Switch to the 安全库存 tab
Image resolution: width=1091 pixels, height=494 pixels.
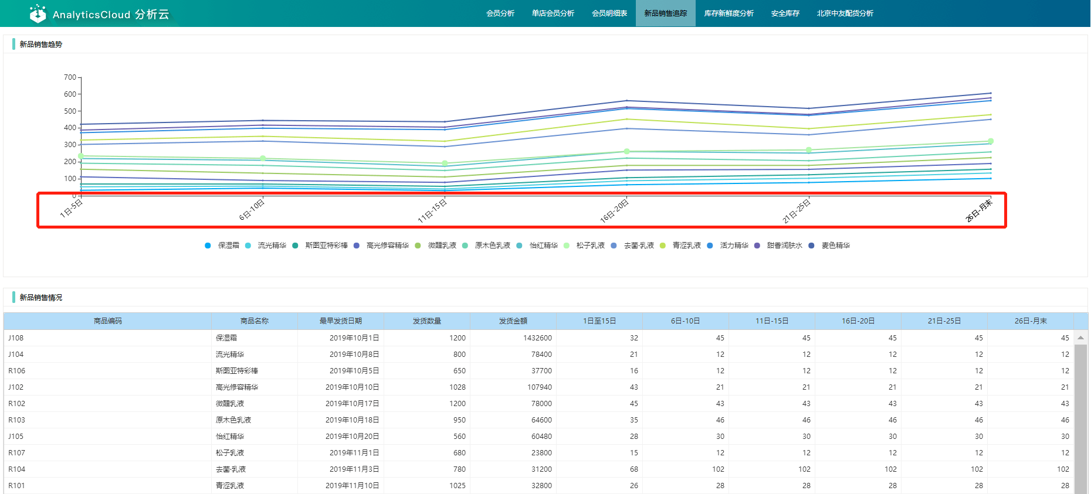click(785, 13)
